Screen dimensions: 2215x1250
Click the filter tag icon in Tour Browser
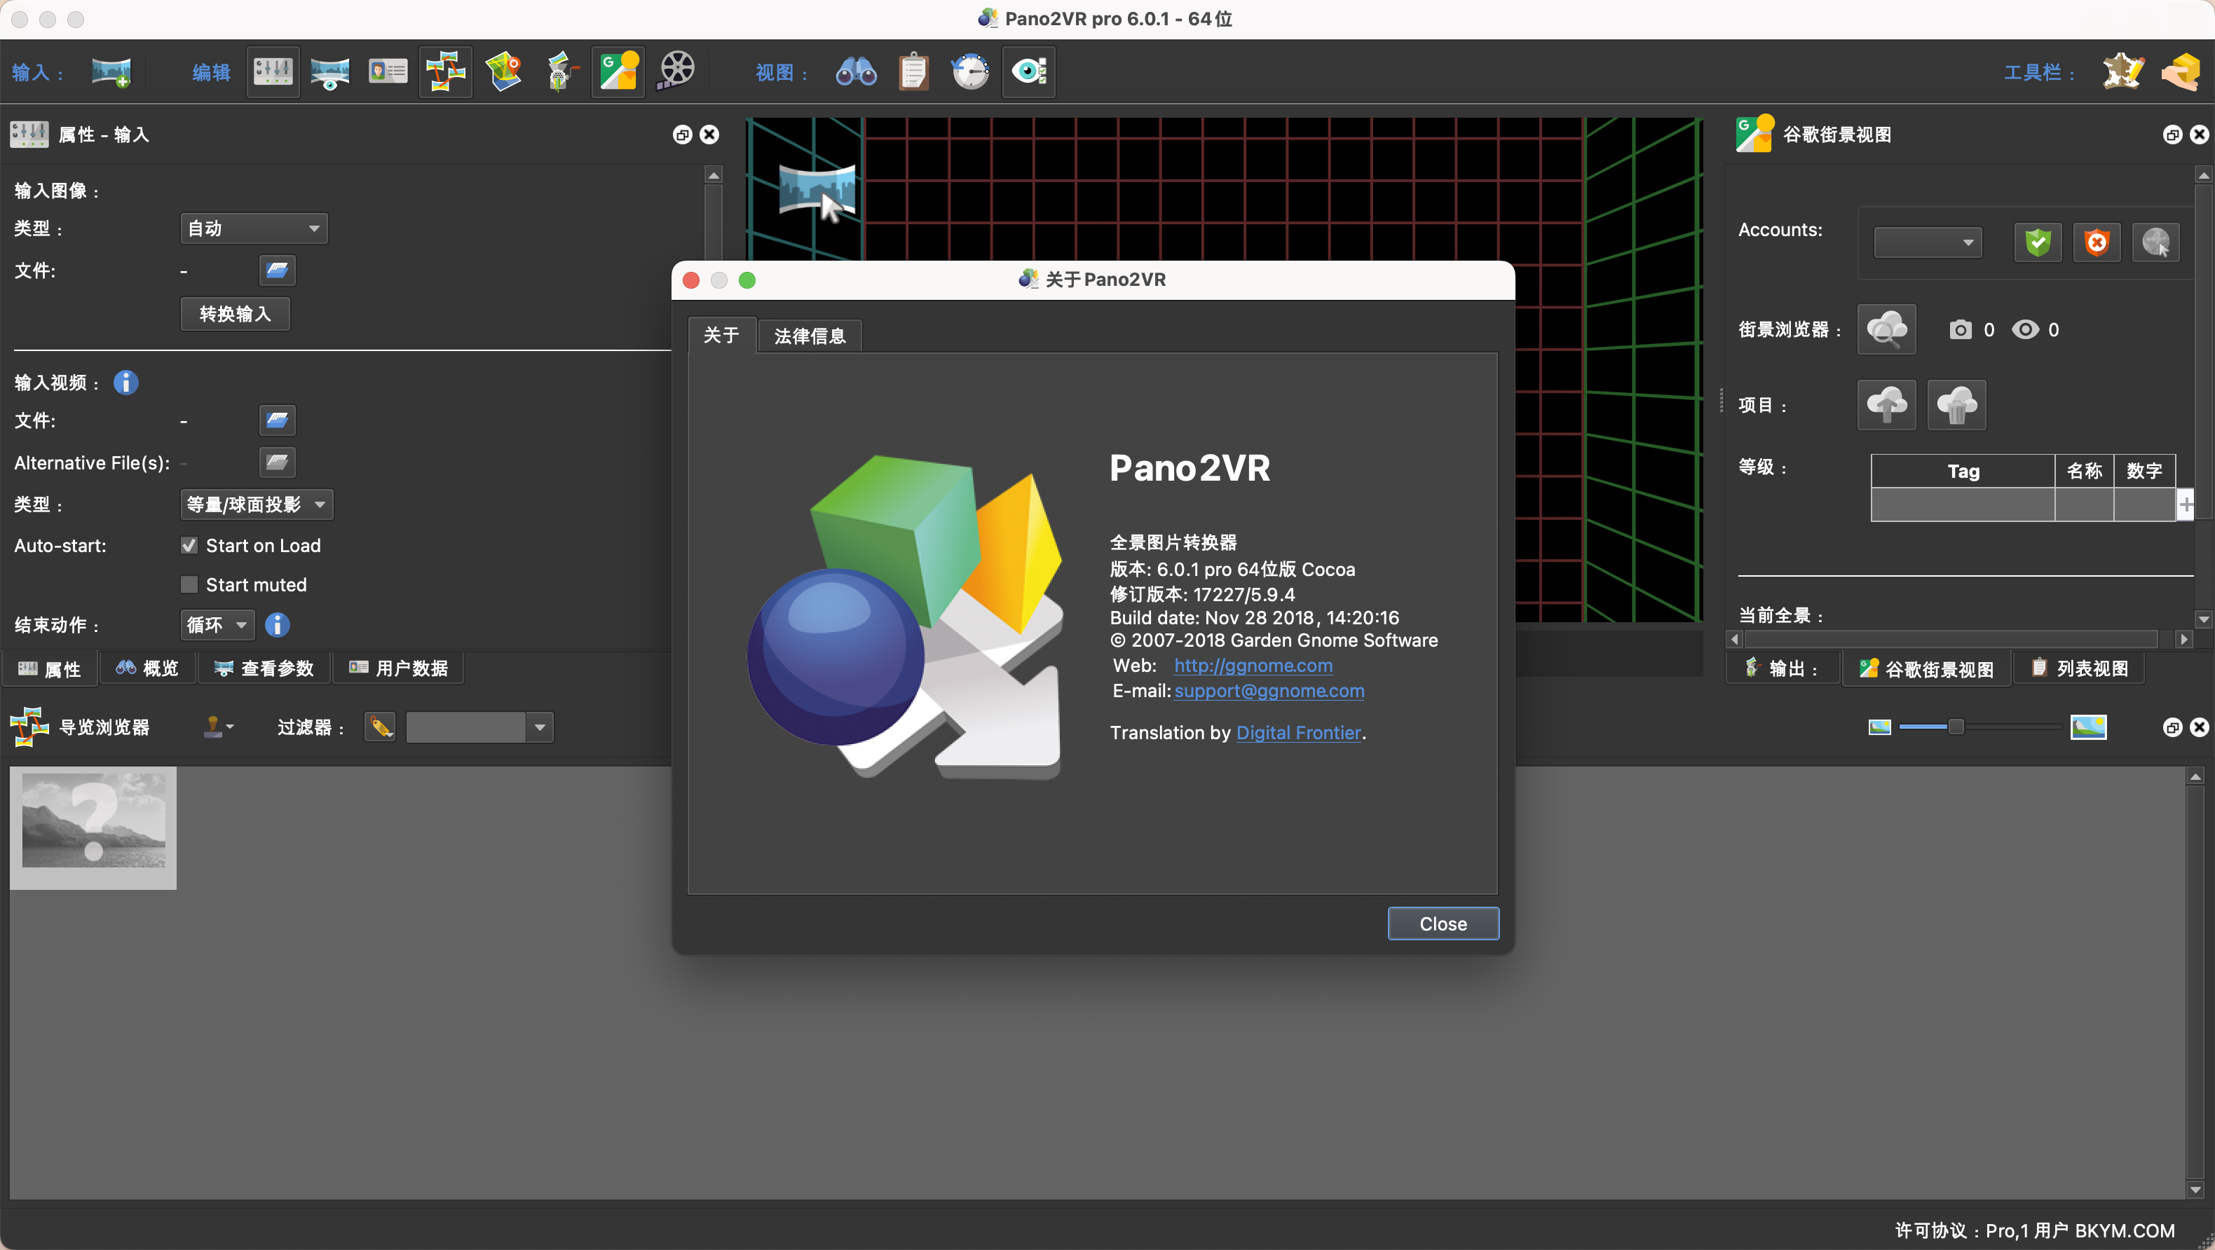380,727
